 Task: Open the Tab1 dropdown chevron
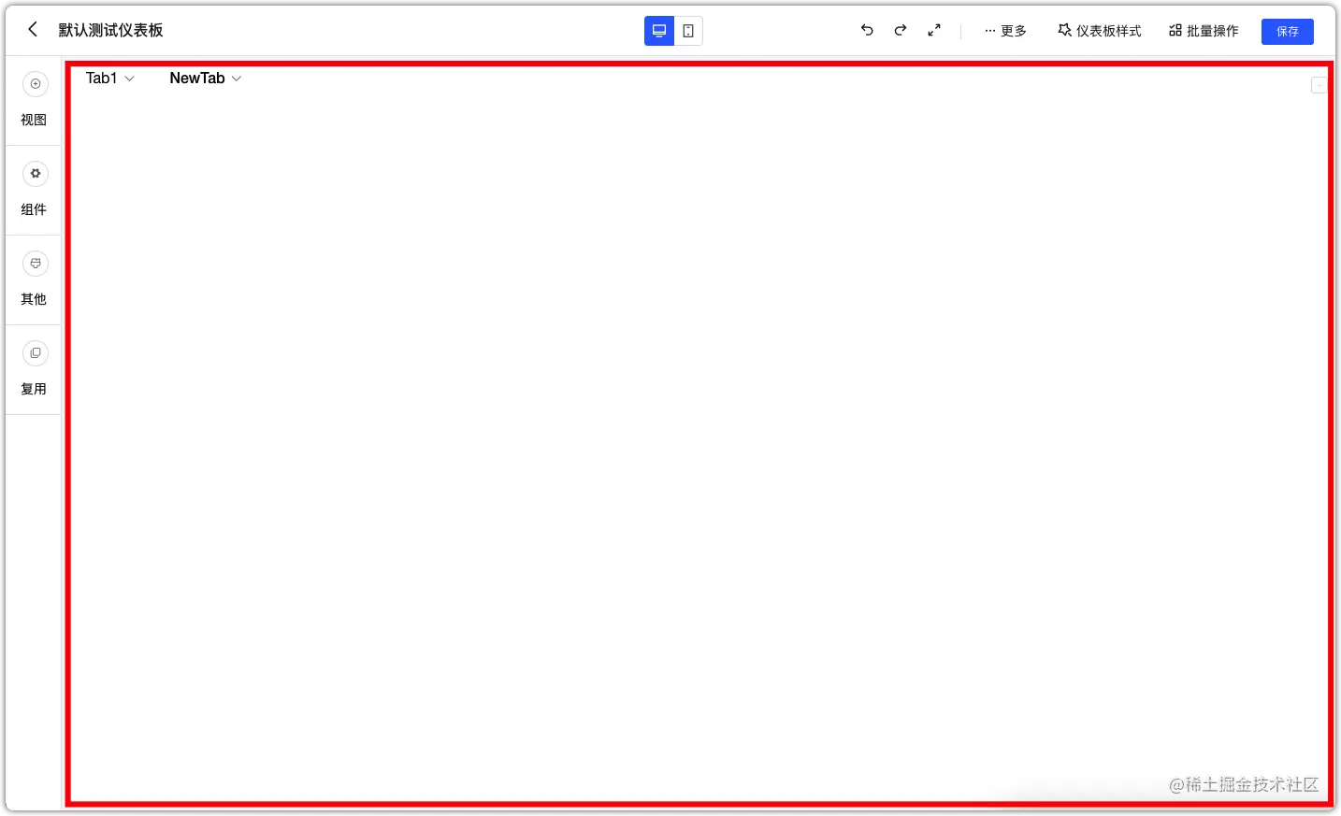(x=130, y=79)
